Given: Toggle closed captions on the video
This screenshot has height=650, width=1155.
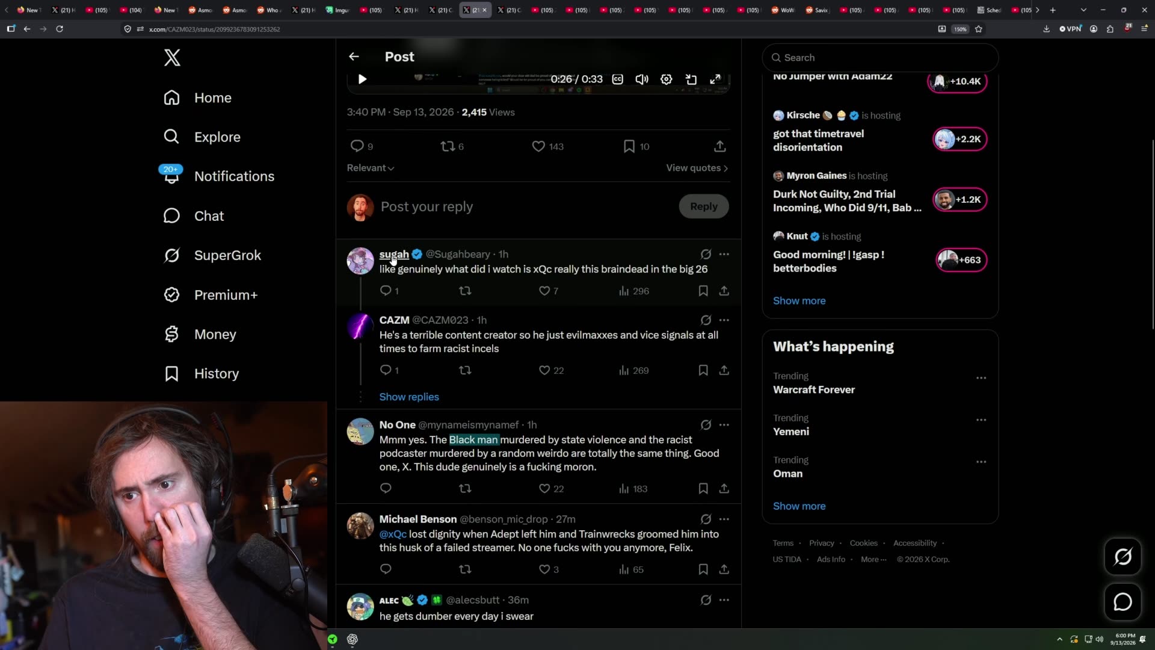Looking at the screenshot, I should tap(618, 79).
